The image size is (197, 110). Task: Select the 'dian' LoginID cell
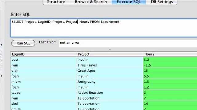tap(44, 71)
